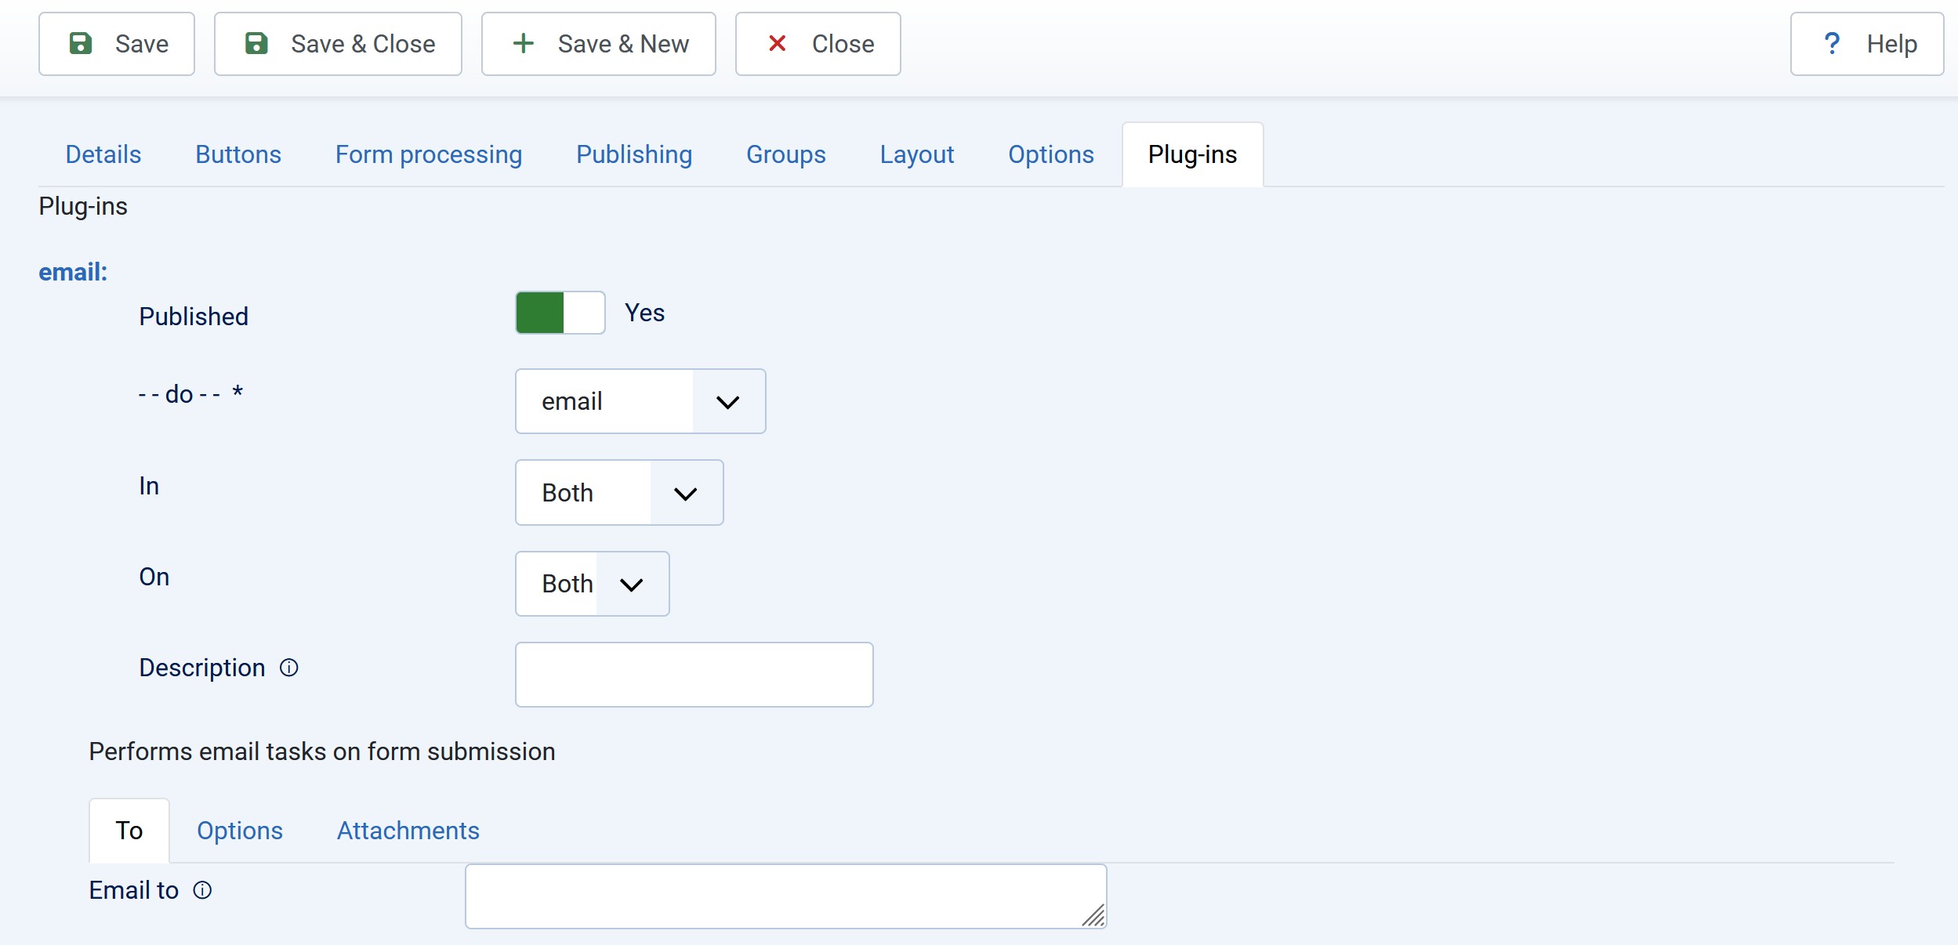Open the Layout tab
1958x945 pixels.
click(x=916, y=154)
